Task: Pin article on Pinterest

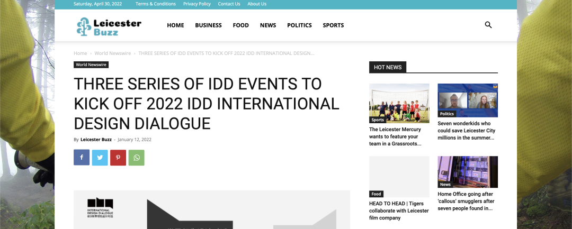Action: [118, 158]
